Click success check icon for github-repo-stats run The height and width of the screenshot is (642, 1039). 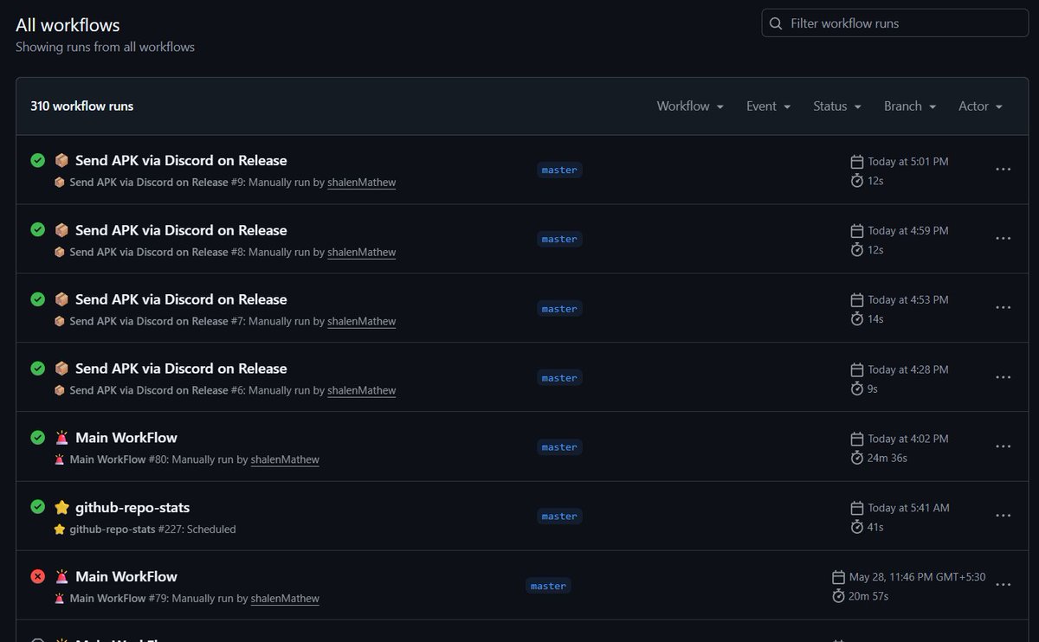[37, 506]
